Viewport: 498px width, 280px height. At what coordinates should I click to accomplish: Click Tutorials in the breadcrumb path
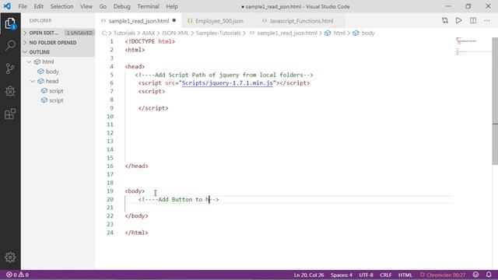124,33
